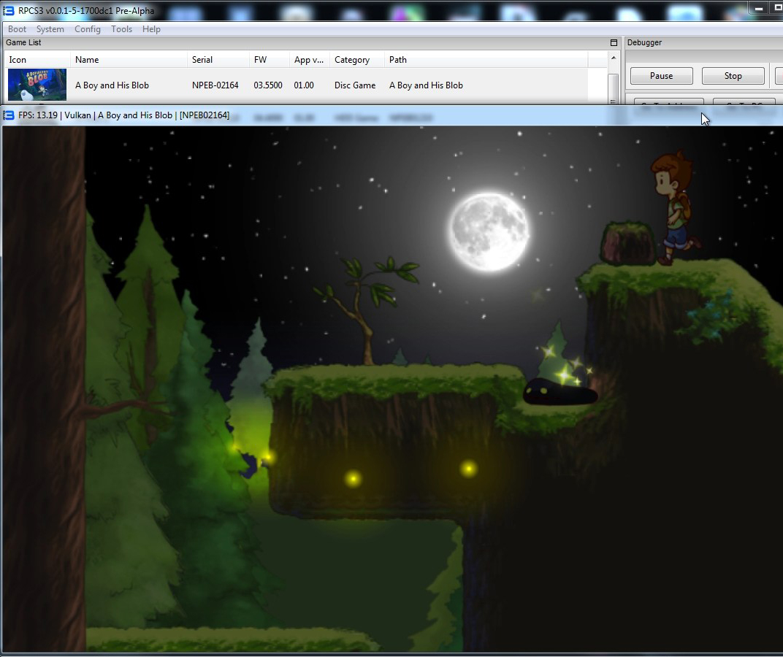Click the game name A Boy and His Blob

coord(112,85)
